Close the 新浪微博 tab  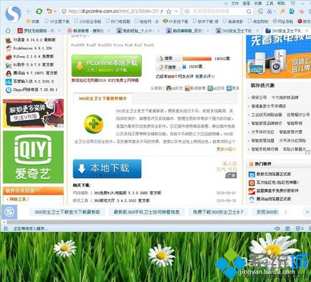108,31
